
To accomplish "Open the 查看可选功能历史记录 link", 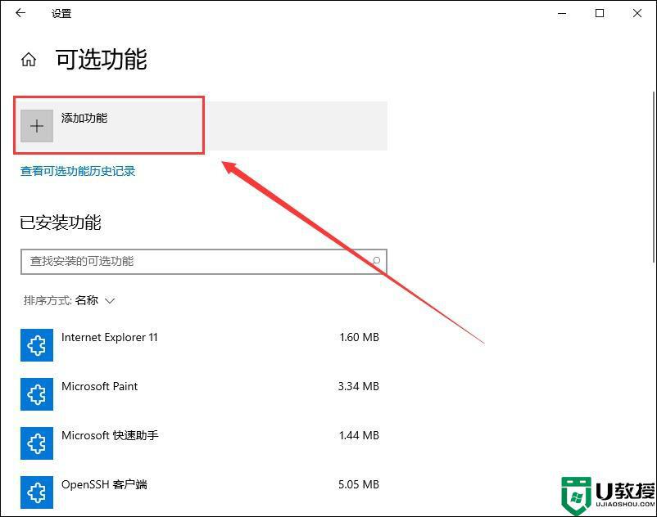I will pos(78,171).
